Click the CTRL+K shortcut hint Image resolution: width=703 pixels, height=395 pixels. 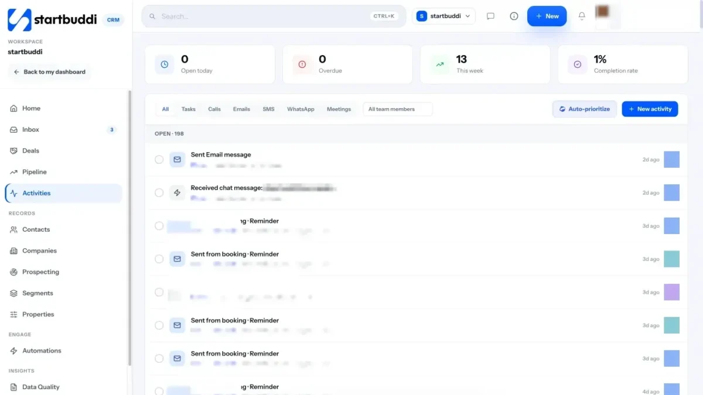pos(384,16)
